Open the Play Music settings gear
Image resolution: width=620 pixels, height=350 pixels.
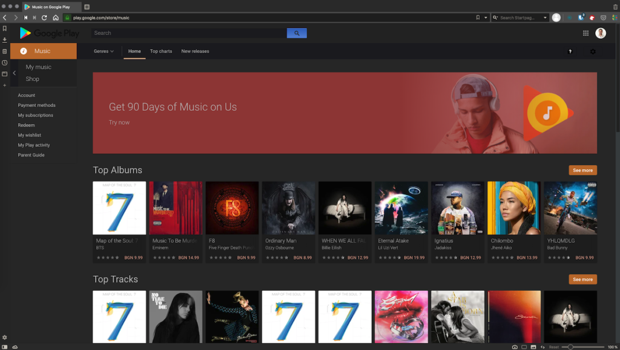(593, 52)
